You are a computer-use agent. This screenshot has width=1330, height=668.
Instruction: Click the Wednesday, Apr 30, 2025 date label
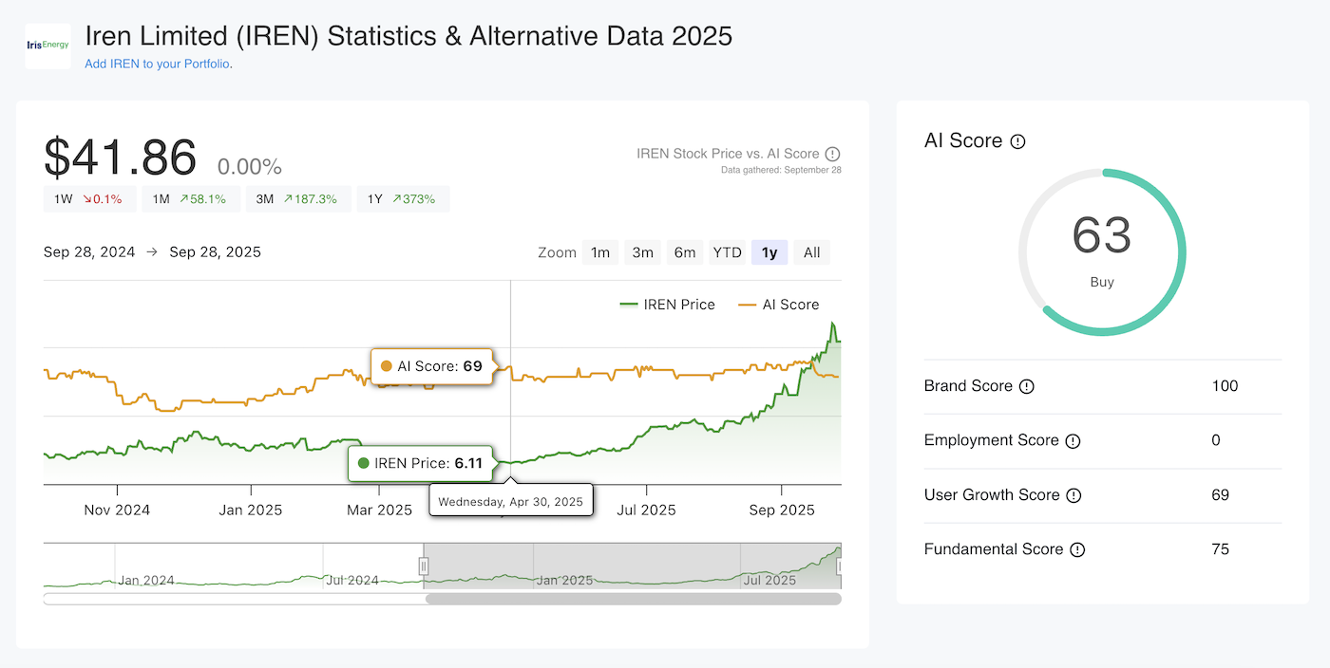click(x=511, y=501)
